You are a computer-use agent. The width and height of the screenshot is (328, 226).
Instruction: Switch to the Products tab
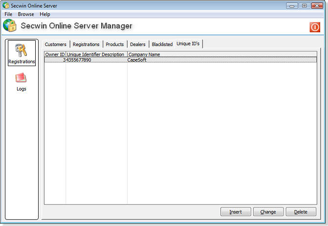point(115,45)
